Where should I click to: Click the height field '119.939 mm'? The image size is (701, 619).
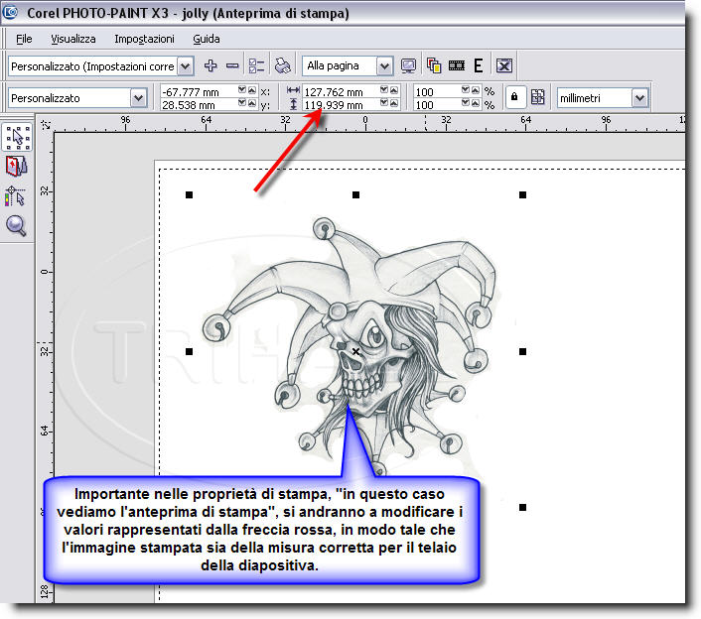click(x=341, y=105)
